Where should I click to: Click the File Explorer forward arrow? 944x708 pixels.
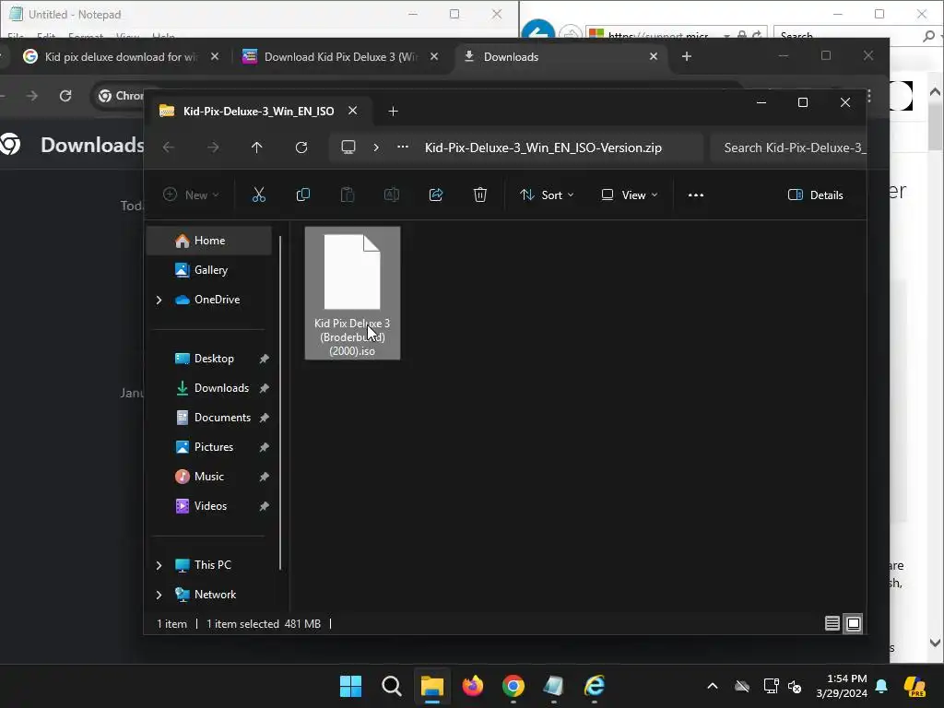point(213,147)
